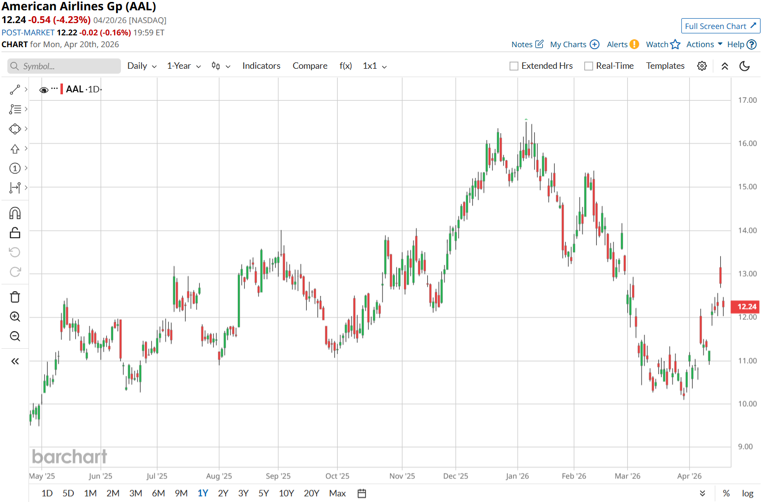
Task: Launch the Full Screen Chart
Action: coord(721,26)
